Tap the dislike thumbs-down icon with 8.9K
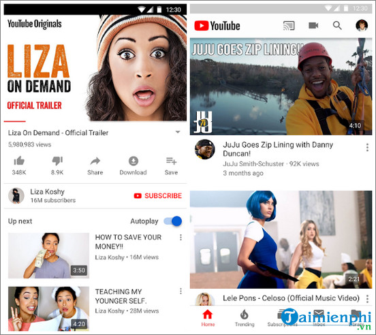 click(x=57, y=161)
